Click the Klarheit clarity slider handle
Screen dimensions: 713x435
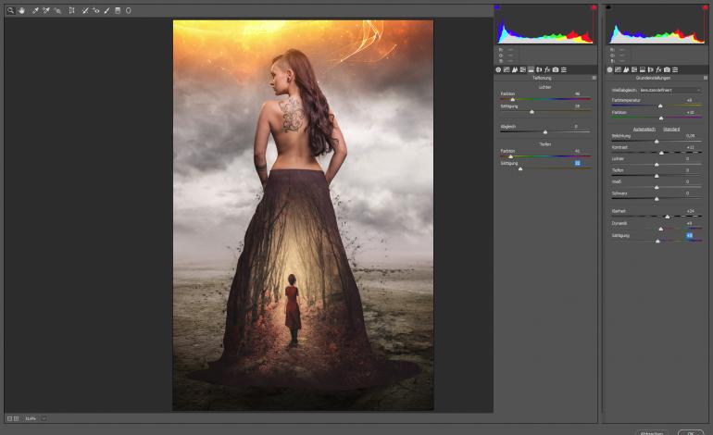[667, 217]
